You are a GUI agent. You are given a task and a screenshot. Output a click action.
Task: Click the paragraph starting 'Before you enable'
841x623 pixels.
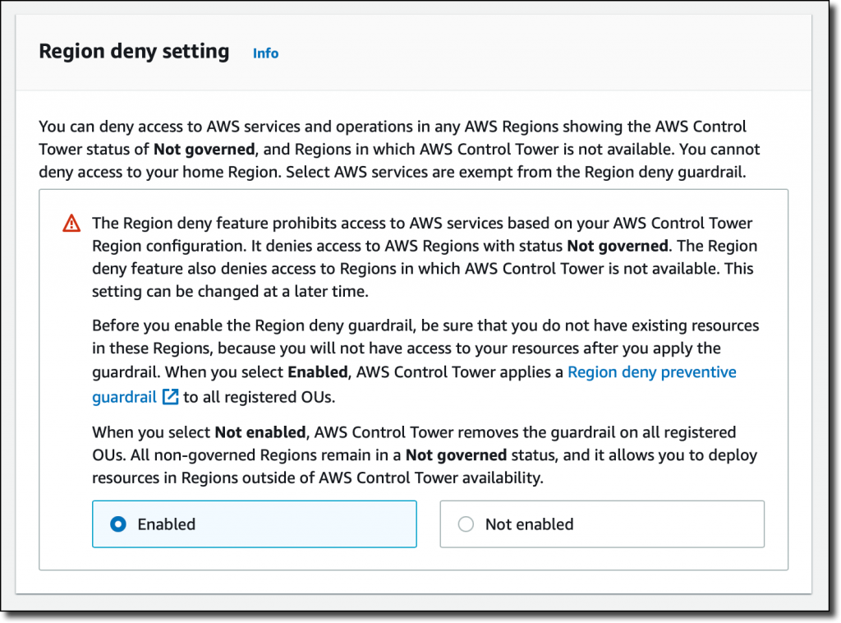[x=425, y=361]
